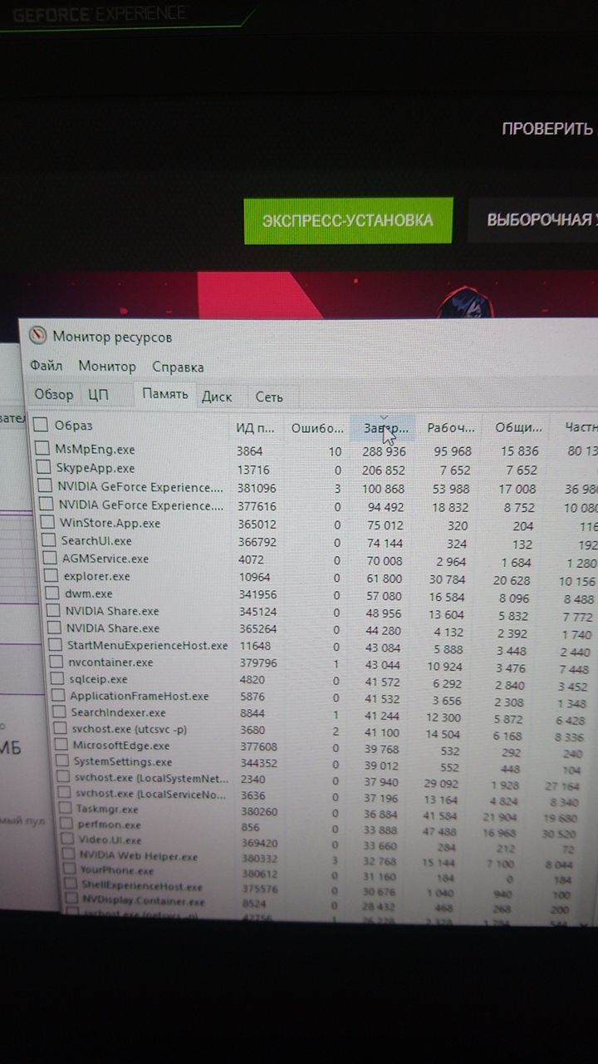598x1064 pixels.
Task: Check the explorer.exe checkbox
Action: 51,576
